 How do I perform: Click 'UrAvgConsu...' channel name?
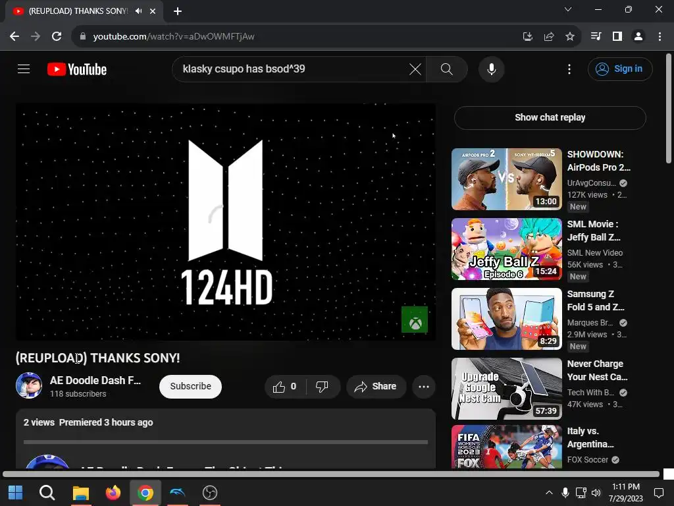pyautogui.click(x=592, y=183)
